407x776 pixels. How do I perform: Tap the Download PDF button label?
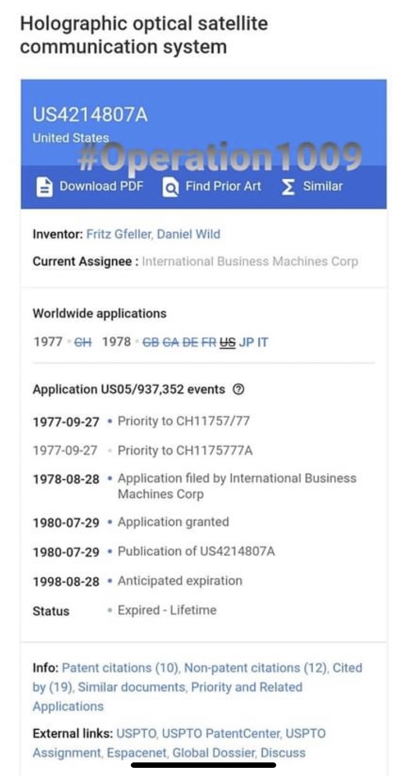coord(101,186)
